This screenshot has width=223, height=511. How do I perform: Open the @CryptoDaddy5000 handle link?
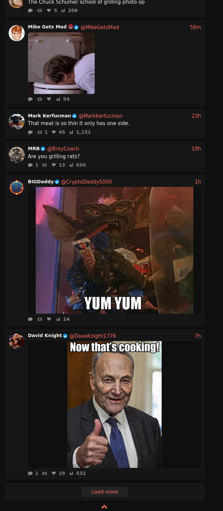tap(86, 182)
